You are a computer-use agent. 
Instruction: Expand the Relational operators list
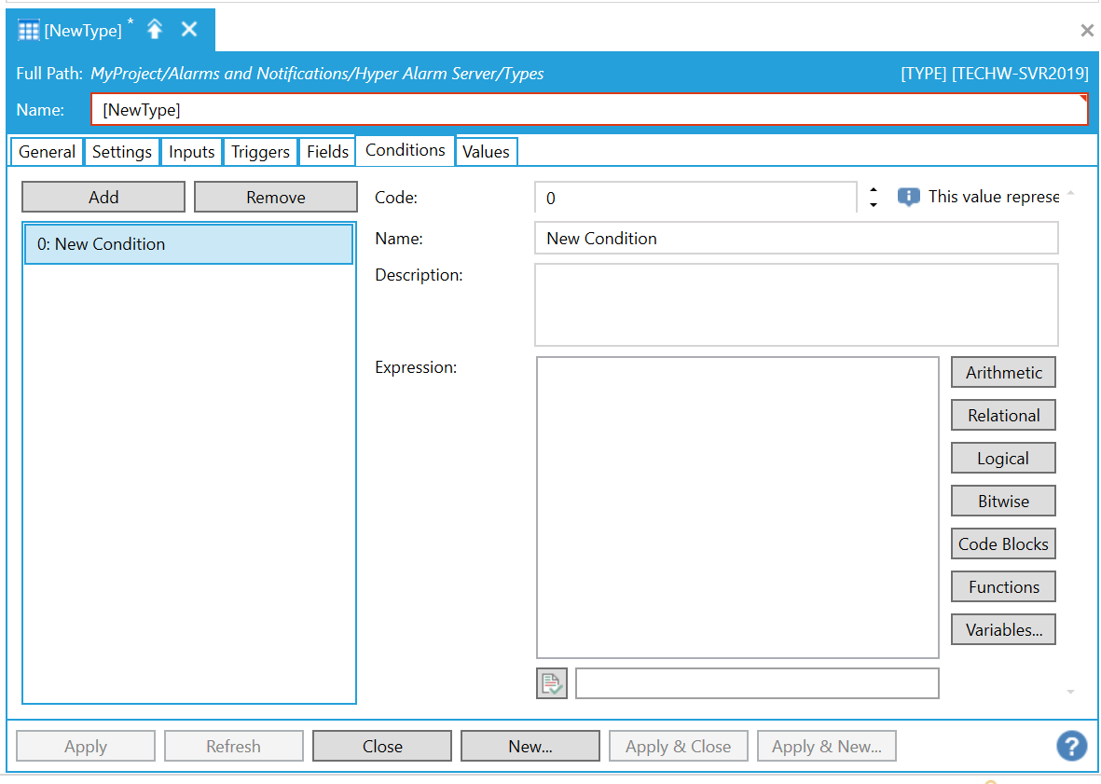coord(1003,415)
